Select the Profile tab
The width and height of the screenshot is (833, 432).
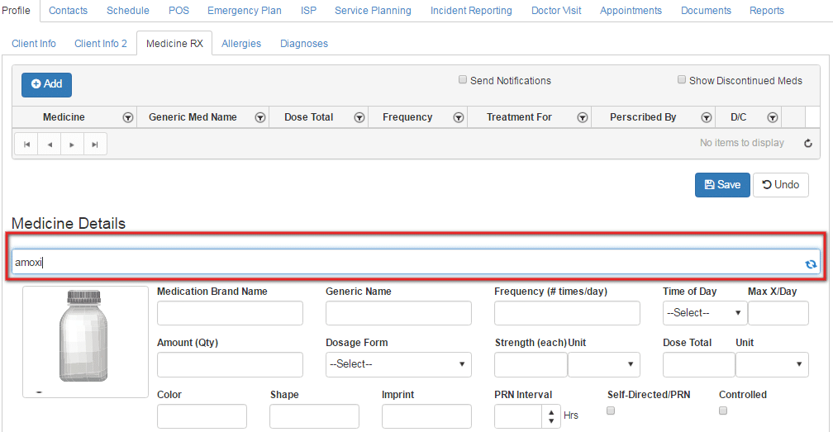pos(16,11)
